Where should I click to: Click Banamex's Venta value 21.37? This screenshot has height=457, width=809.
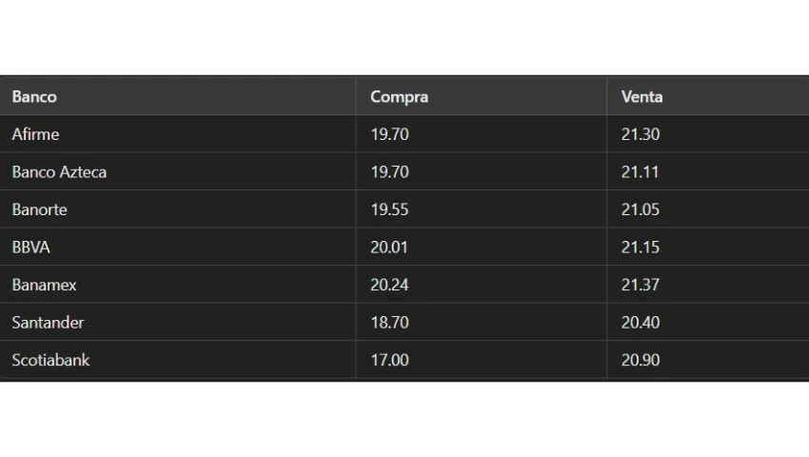(x=641, y=285)
